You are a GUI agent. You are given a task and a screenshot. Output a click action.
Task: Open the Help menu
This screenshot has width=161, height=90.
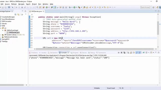(x=51, y=4)
